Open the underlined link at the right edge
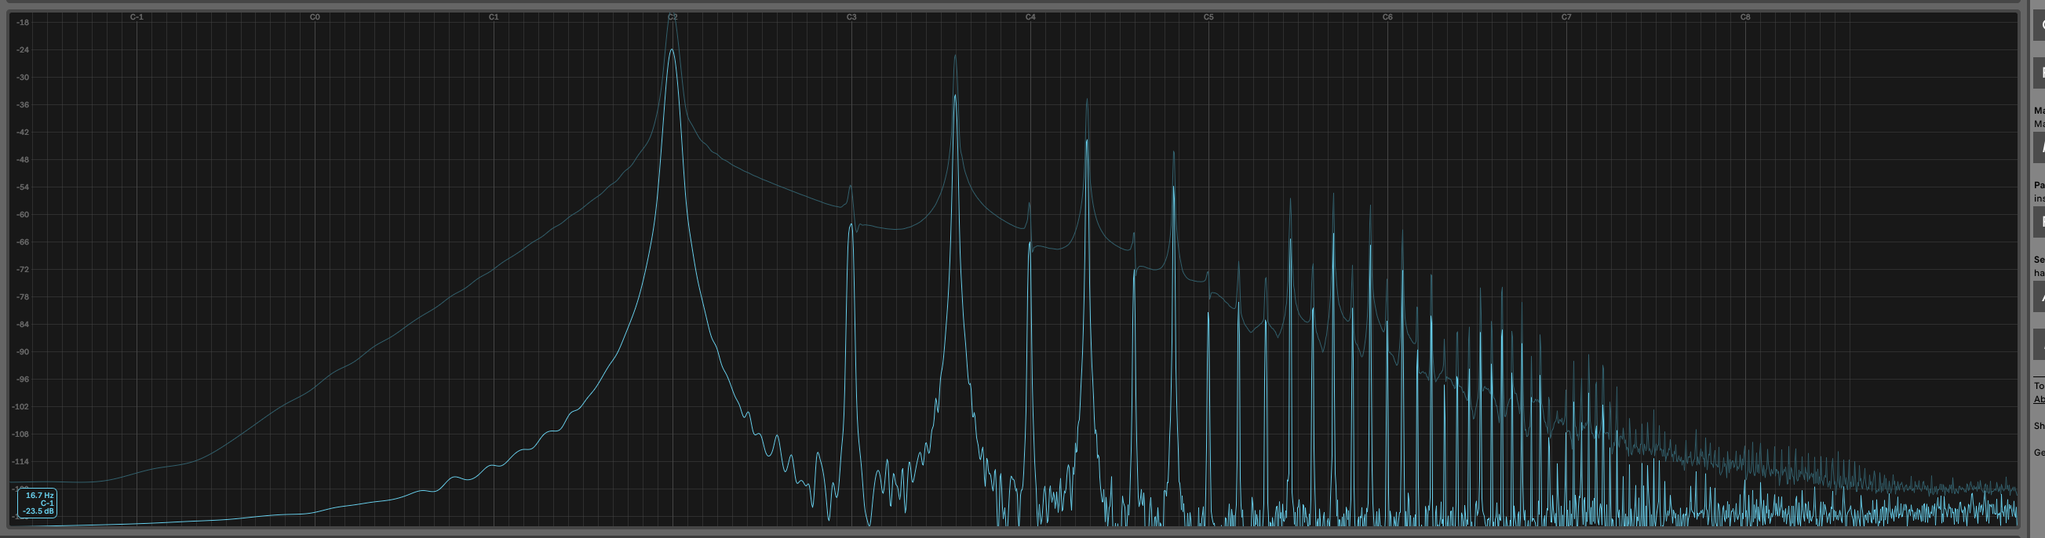The height and width of the screenshot is (538, 2045). pyautogui.click(x=2039, y=399)
